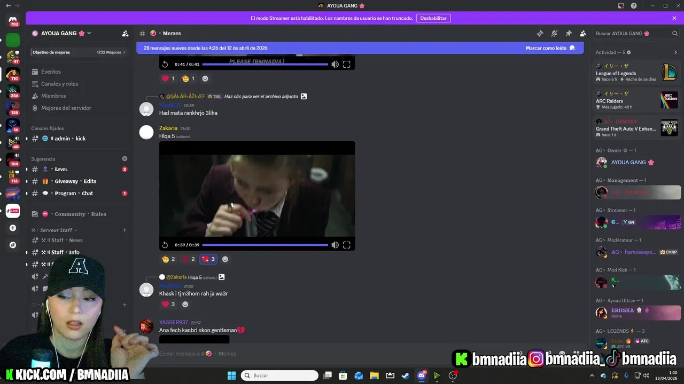This screenshot has width=684, height=384.
Task: Show pinned messages pin icon
Action: [569, 33]
